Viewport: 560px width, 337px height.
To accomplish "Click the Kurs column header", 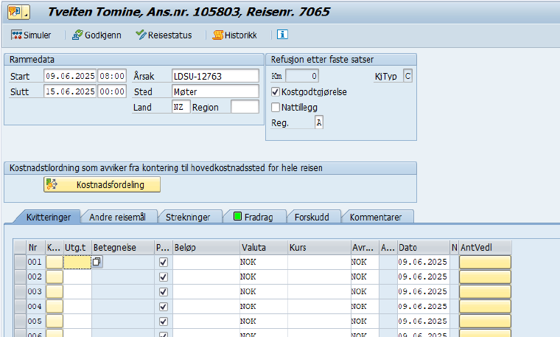I will [x=319, y=247].
